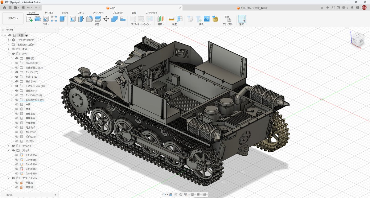Image resolution: width=370 pixels, height=198 pixels.
Task: Select ボディ3353 in the browser
Action: pos(31,132)
